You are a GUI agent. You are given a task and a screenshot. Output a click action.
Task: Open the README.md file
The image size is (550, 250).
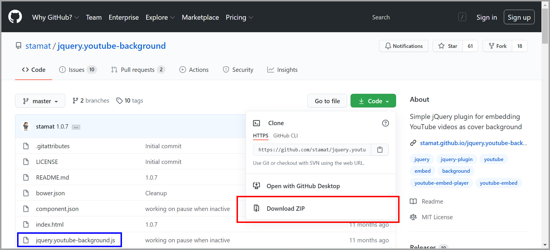click(x=52, y=178)
